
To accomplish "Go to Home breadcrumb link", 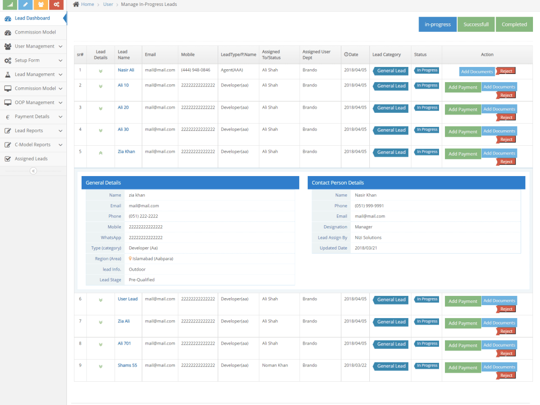I will click(87, 4).
